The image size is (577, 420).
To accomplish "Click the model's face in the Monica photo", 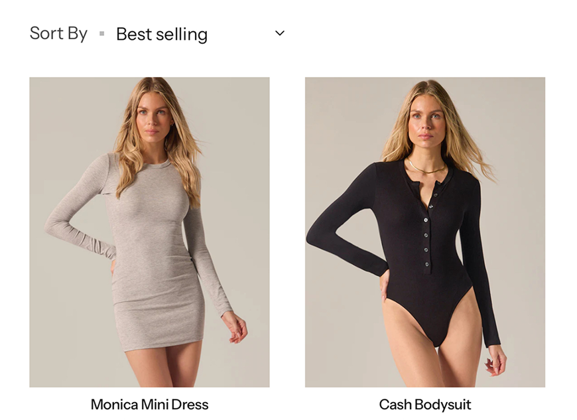I will tap(154, 119).
